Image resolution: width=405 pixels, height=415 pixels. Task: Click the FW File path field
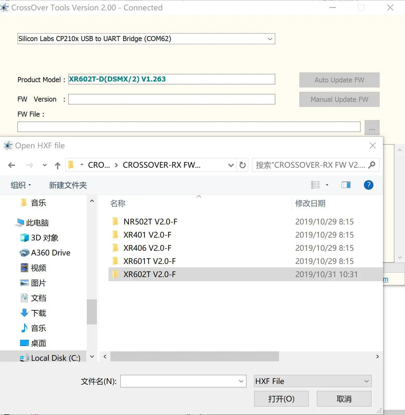pos(189,127)
